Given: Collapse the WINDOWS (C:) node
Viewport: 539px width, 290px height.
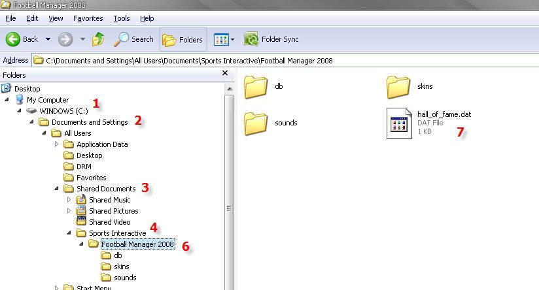Looking at the screenshot, I should (19, 110).
